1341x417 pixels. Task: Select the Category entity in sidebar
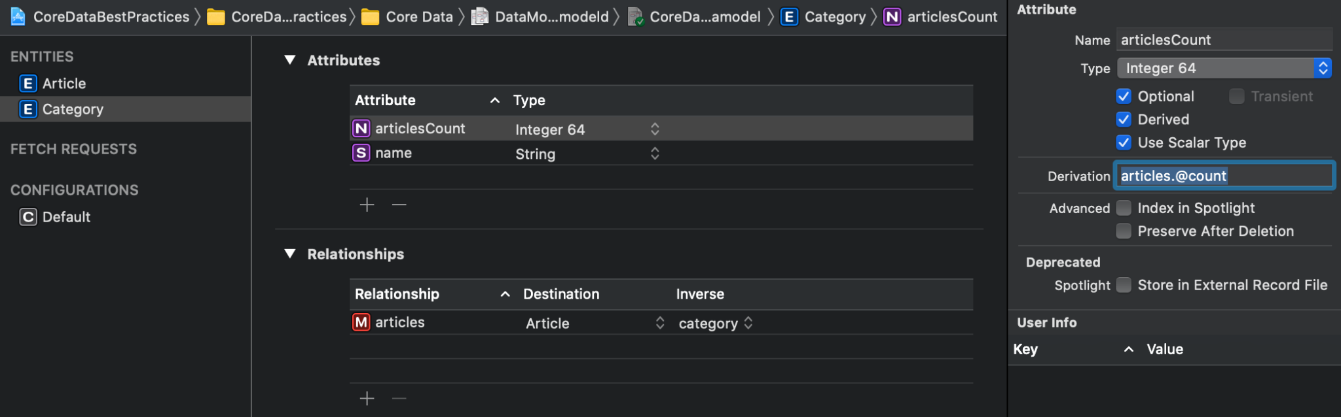72,109
